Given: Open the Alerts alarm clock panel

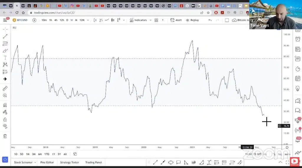Looking at the screenshot, I should coord(298,39).
